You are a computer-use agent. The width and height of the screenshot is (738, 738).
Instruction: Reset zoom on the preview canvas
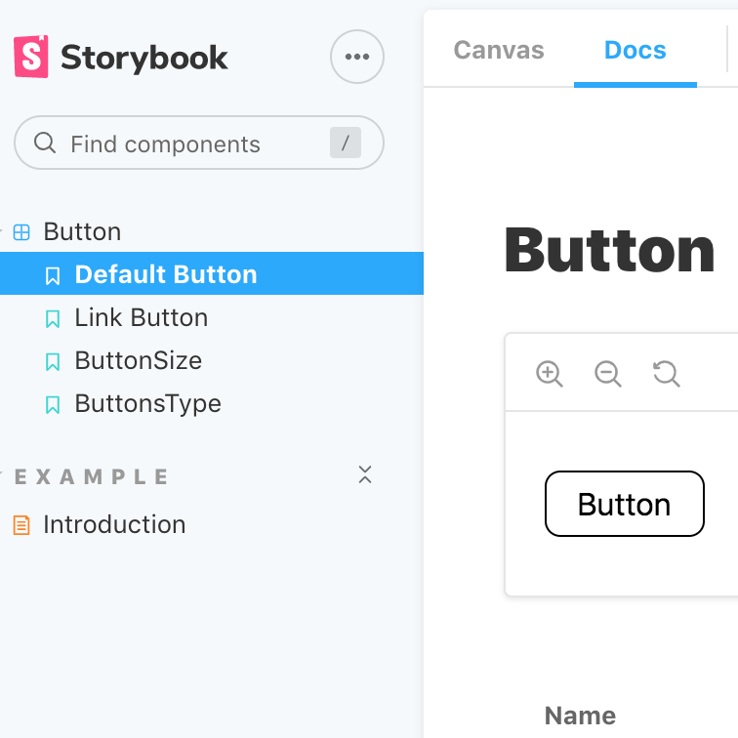click(667, 374)
